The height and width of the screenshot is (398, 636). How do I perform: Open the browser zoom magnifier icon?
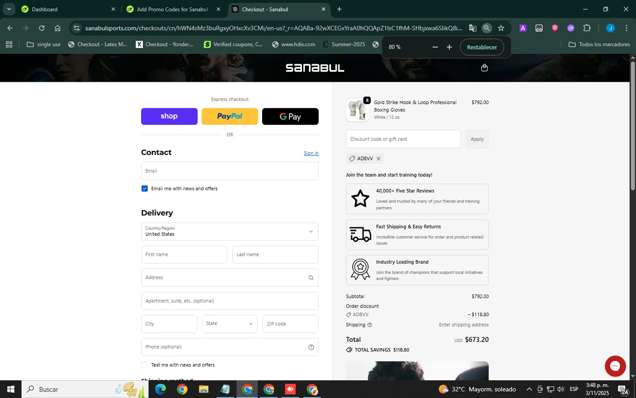[487, 28]
